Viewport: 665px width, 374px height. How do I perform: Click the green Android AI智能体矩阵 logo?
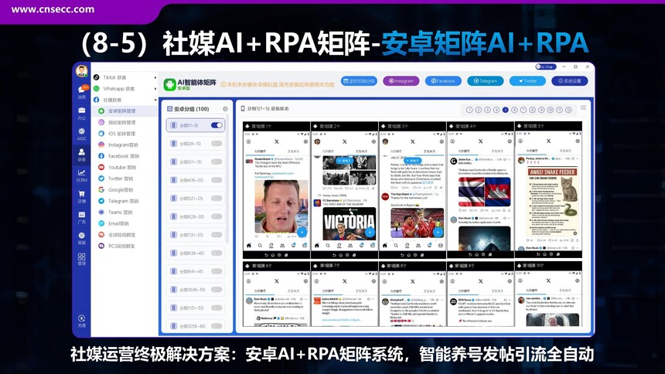[169, 84]
